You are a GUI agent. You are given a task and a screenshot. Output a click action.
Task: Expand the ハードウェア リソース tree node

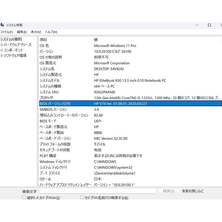2,45
